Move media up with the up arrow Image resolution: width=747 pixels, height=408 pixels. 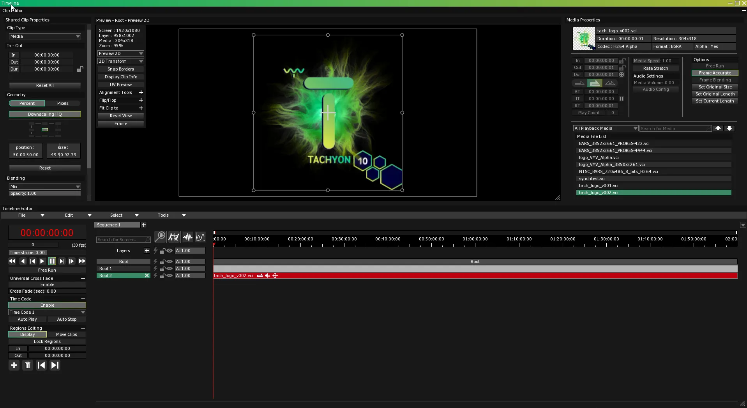(718, 128)
